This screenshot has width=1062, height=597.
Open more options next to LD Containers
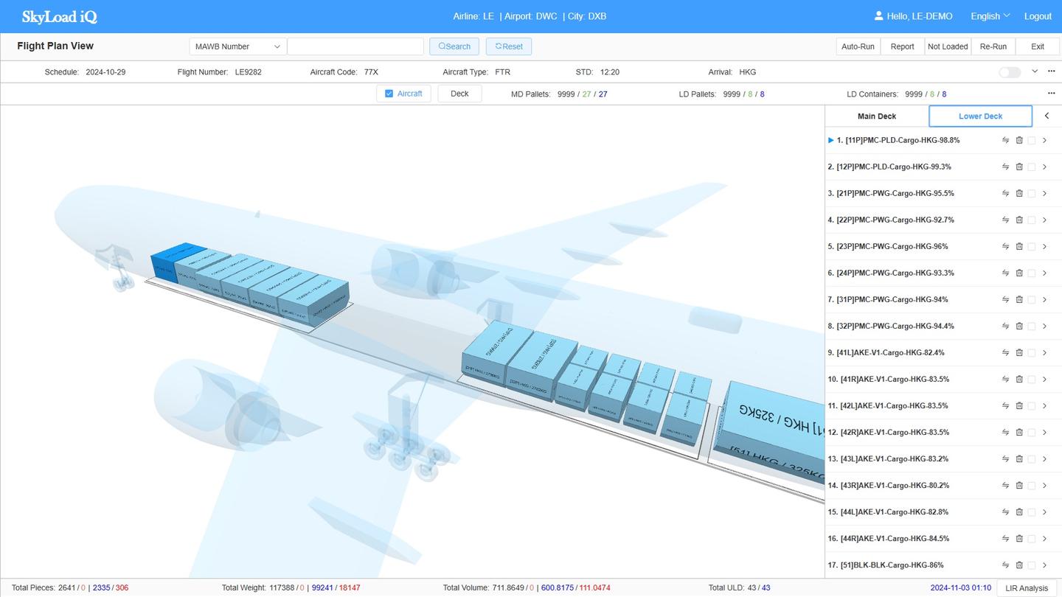(x=1051, y=94)
